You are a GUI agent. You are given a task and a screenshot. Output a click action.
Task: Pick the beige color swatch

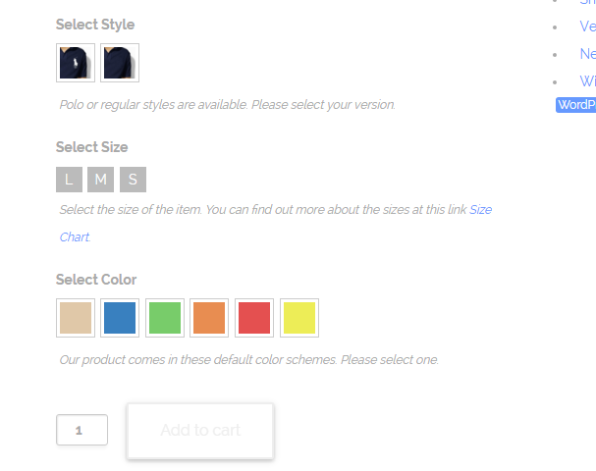(76, 318)
